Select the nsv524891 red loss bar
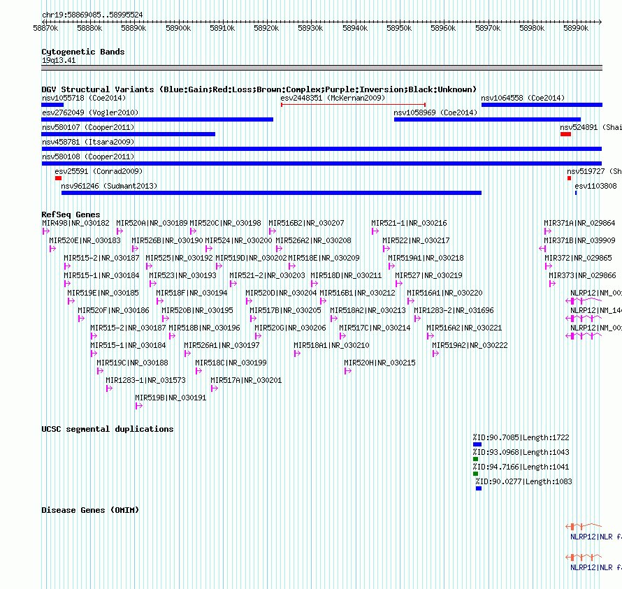The width and height of the screenshot is (622, 589). (x=565, y=134)
